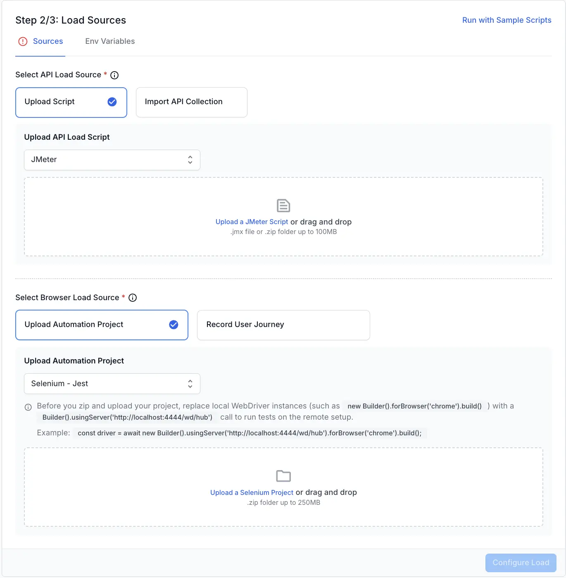Click blue checkmark on Upload Script card

pos(112,102)
